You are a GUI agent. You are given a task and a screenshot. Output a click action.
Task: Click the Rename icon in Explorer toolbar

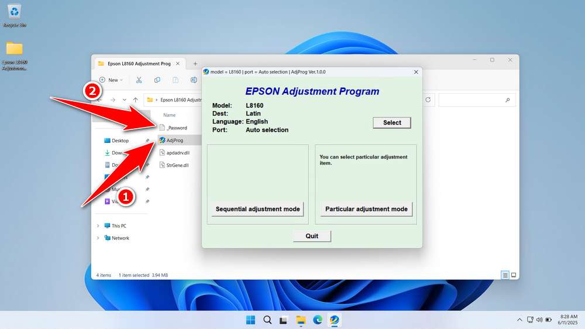coord(194,80)
